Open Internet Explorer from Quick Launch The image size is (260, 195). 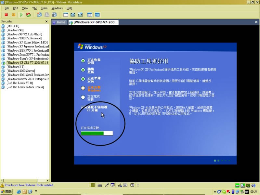(19, 192)
